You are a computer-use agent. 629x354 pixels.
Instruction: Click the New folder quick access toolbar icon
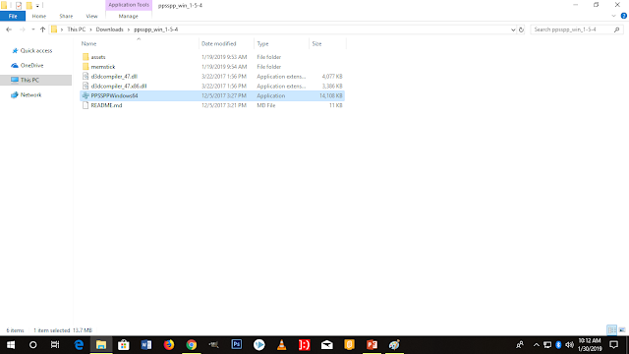click(29, 6)
